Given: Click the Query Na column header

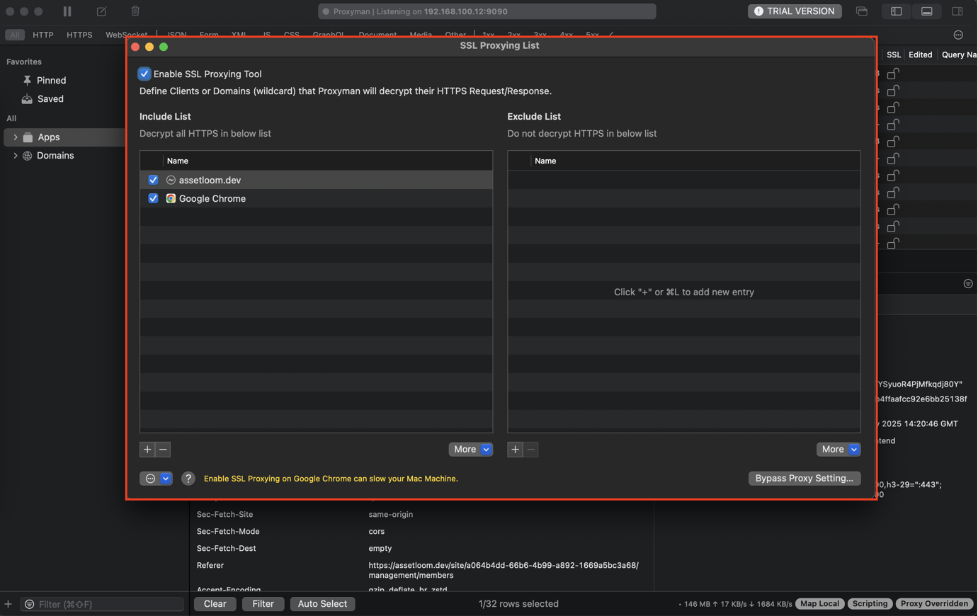Looking at the screenshot, I should tap(959, 55).
